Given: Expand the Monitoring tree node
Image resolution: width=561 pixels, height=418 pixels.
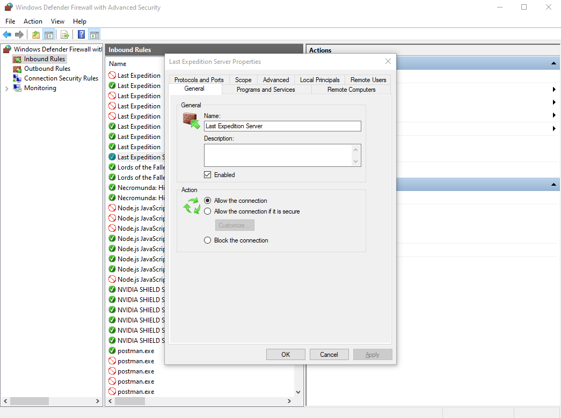Looking at the screenshot, I should pyautogui.click(x=7, y=89).
